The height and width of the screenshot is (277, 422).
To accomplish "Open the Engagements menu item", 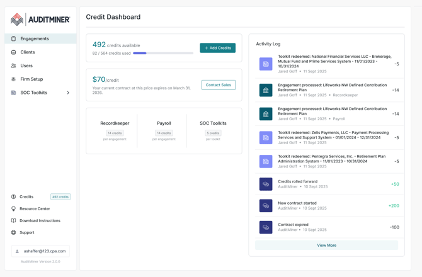I will [x=35, y=39].
